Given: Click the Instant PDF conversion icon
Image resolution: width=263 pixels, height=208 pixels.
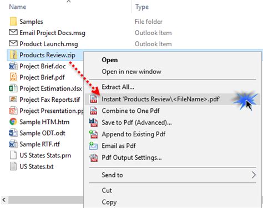Looking at the screenshot, I should point(94,99).
